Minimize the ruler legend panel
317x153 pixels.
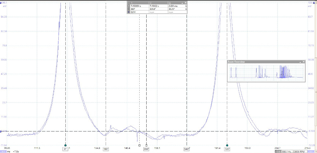pos(182,2)
